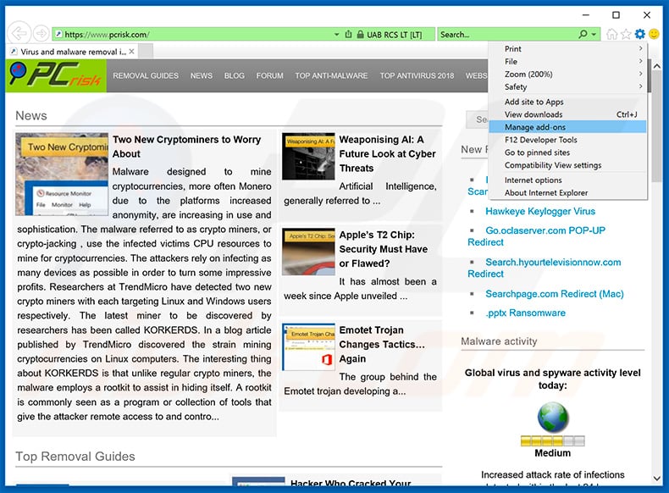The image size is (669, 493).
Task: Go to NEWS navigation item
Action: [x=202, y=75]
